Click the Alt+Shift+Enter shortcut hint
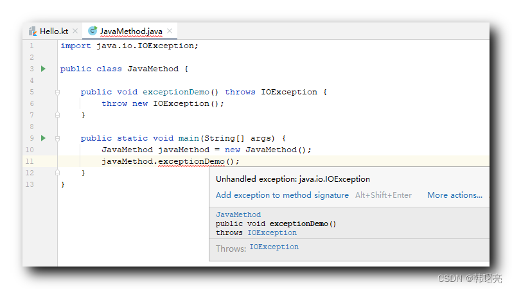The image size is (512, 289). 384,195
